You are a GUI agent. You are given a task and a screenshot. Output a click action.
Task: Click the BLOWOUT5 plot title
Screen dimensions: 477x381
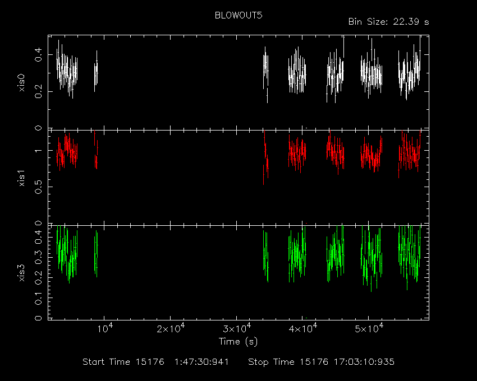[x=238, y=16]
